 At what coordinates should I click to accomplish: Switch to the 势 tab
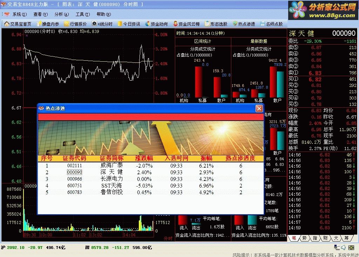[x=304, y=238]
